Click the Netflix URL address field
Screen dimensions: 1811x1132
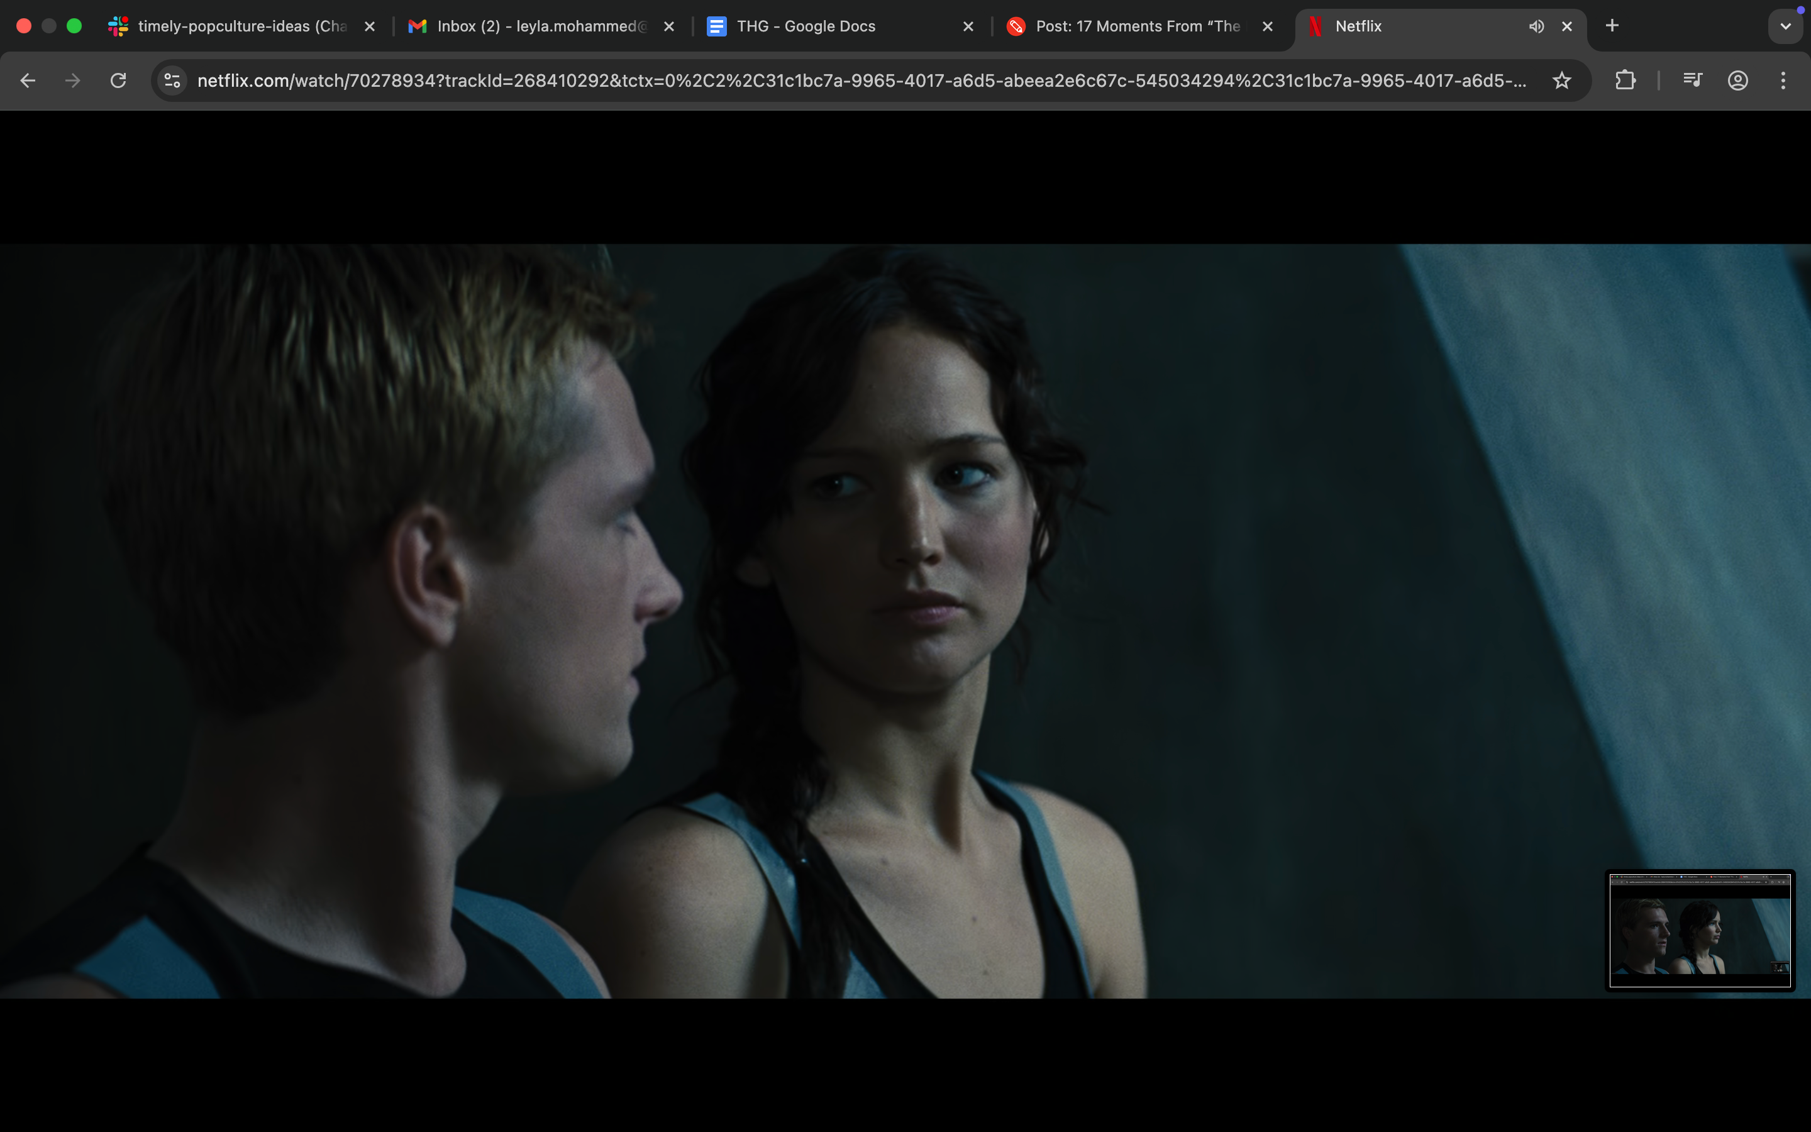pos(861,80)
